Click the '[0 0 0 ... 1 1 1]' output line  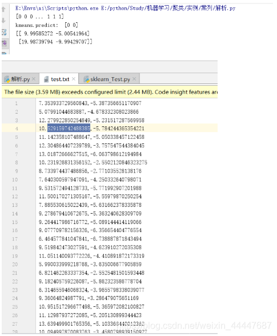pos(40,17)
